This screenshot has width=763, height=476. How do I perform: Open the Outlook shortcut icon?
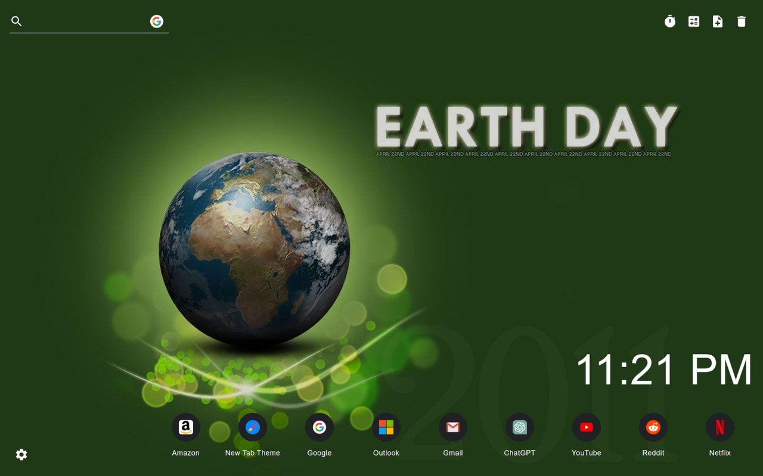point(386,427)
